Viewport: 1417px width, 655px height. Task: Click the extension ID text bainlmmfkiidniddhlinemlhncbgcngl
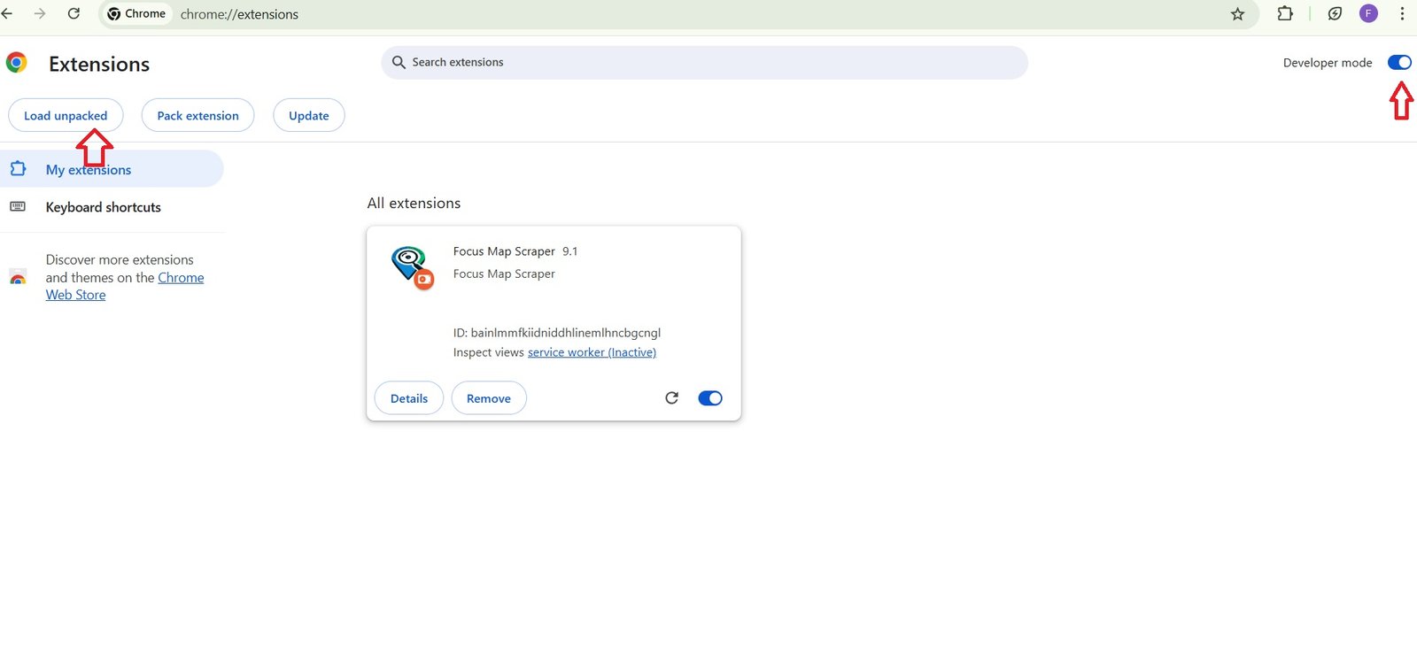click(x=566, y=333)
